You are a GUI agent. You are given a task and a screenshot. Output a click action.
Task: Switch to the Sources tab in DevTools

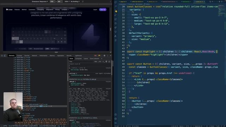[x=27, y=56]
